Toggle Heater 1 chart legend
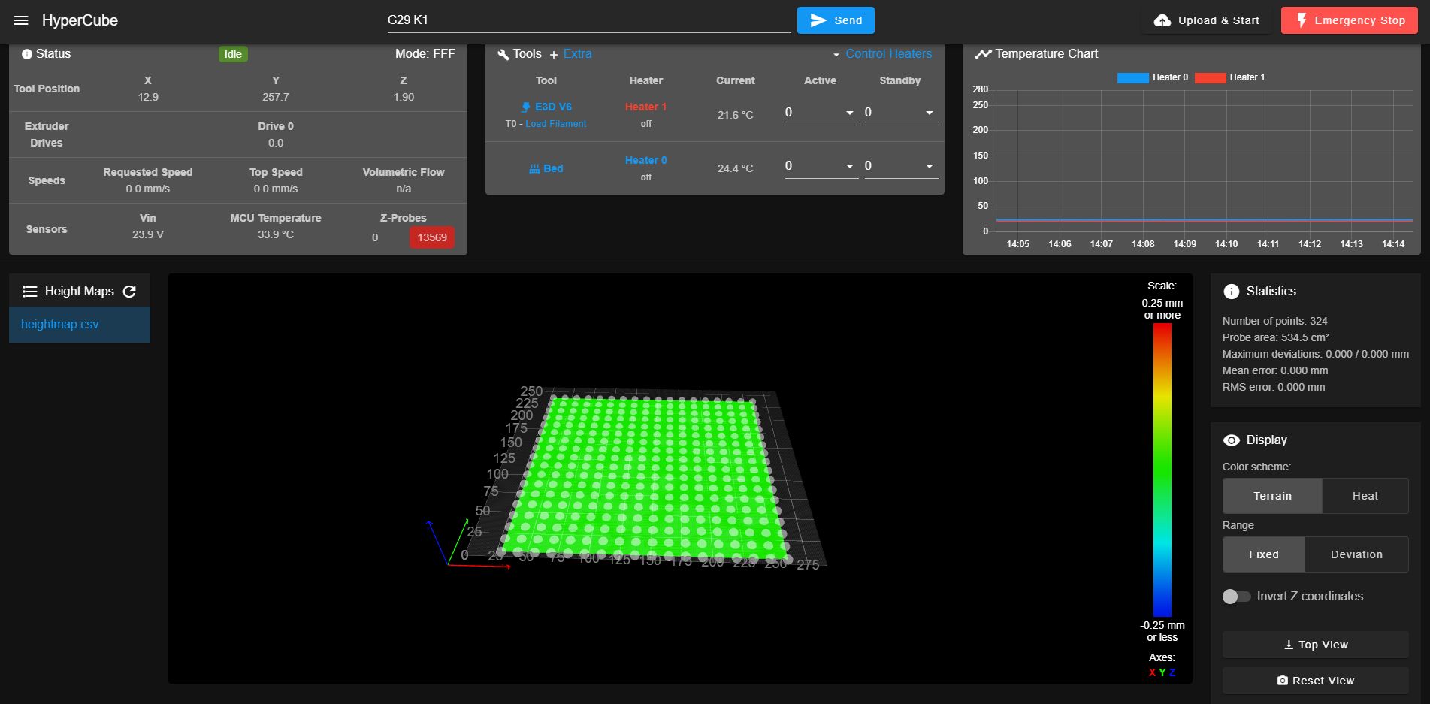1430x704 pixels. [x=1229, y=77]
